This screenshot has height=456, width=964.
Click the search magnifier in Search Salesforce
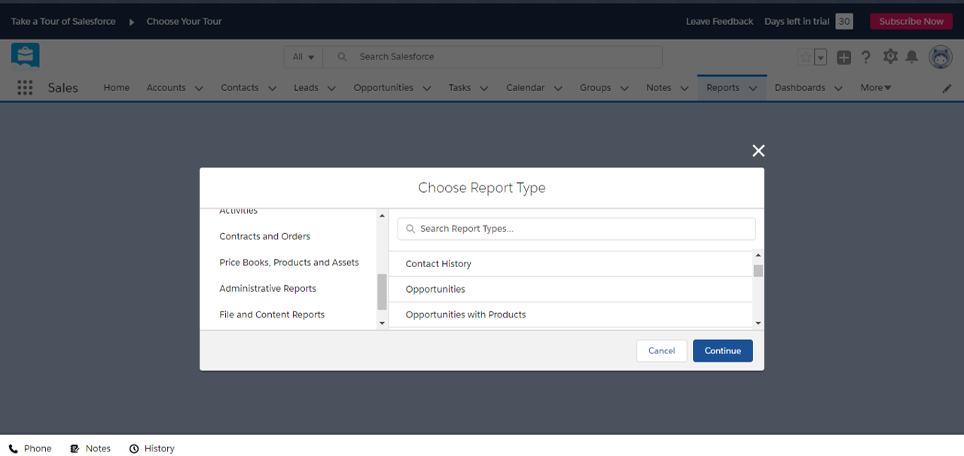[342, 56]
